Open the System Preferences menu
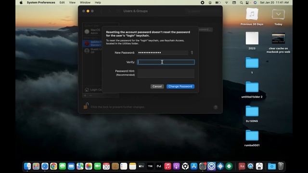 click(41, 2)
